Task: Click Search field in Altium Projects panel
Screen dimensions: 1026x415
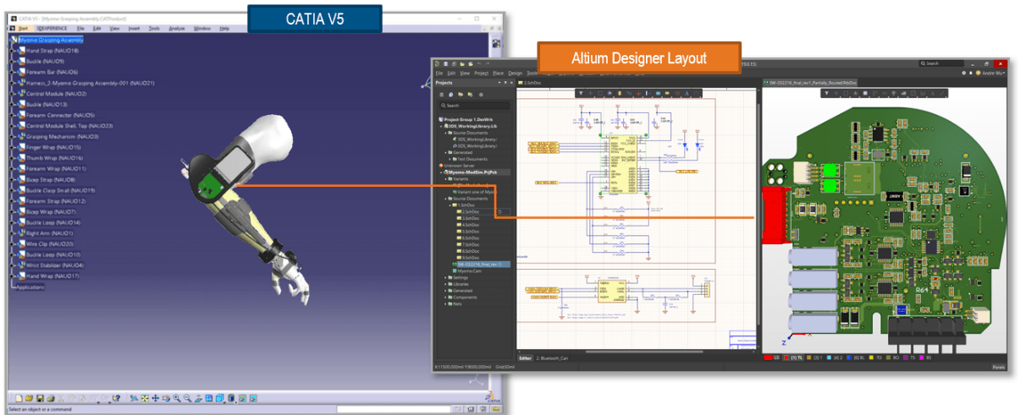Action: [473, 106]
